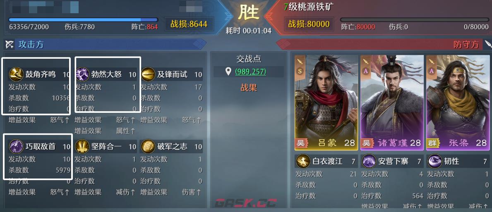Click the 鼓角齐鸣 skill icon
492x212 pixels.
(x=16, y=74)
